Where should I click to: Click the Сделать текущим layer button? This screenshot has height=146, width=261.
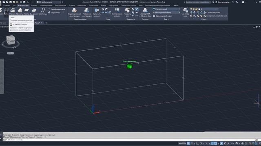coord(212,13)
